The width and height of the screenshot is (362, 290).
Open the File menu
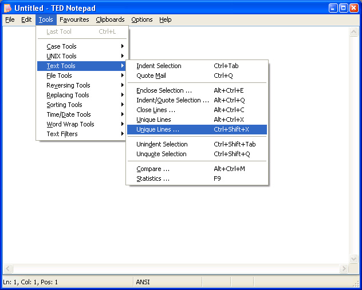click(10, 19)
